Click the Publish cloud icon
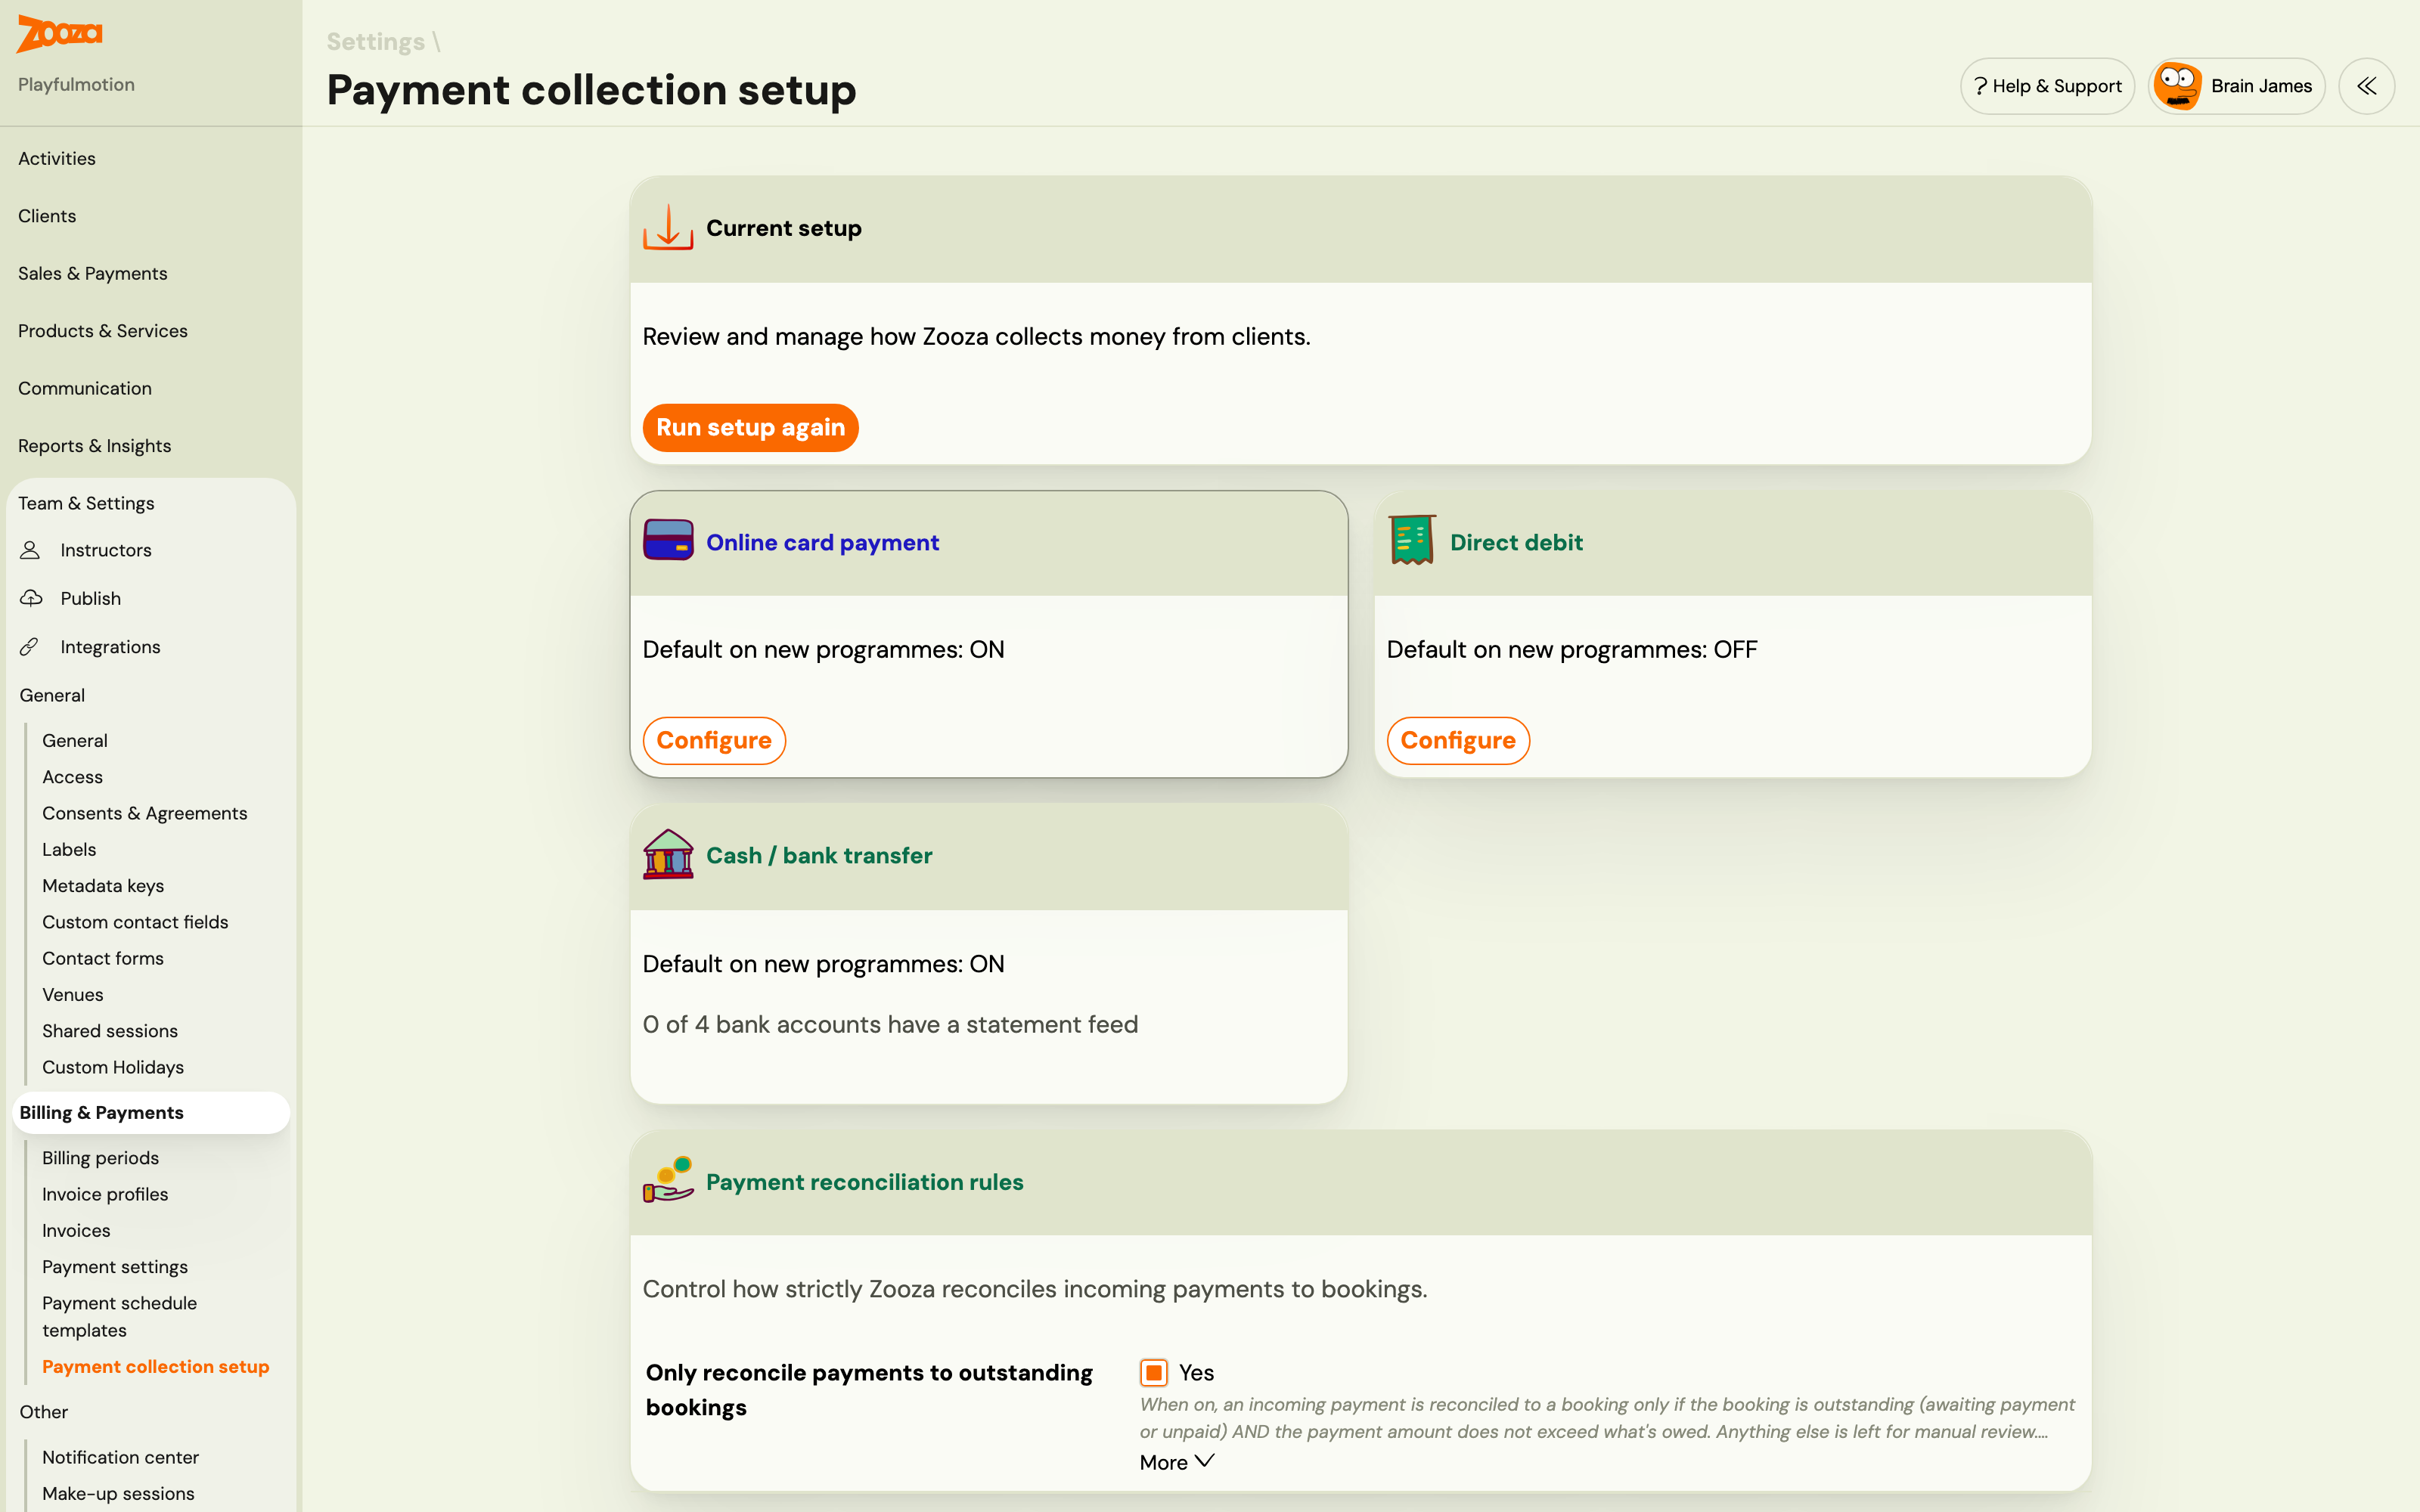The height and width of the screenshot is (1512, 2420). point(31,598)
